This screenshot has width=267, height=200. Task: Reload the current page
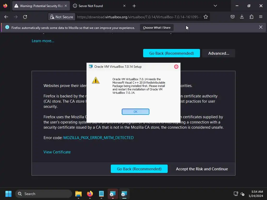pos(25,17)
